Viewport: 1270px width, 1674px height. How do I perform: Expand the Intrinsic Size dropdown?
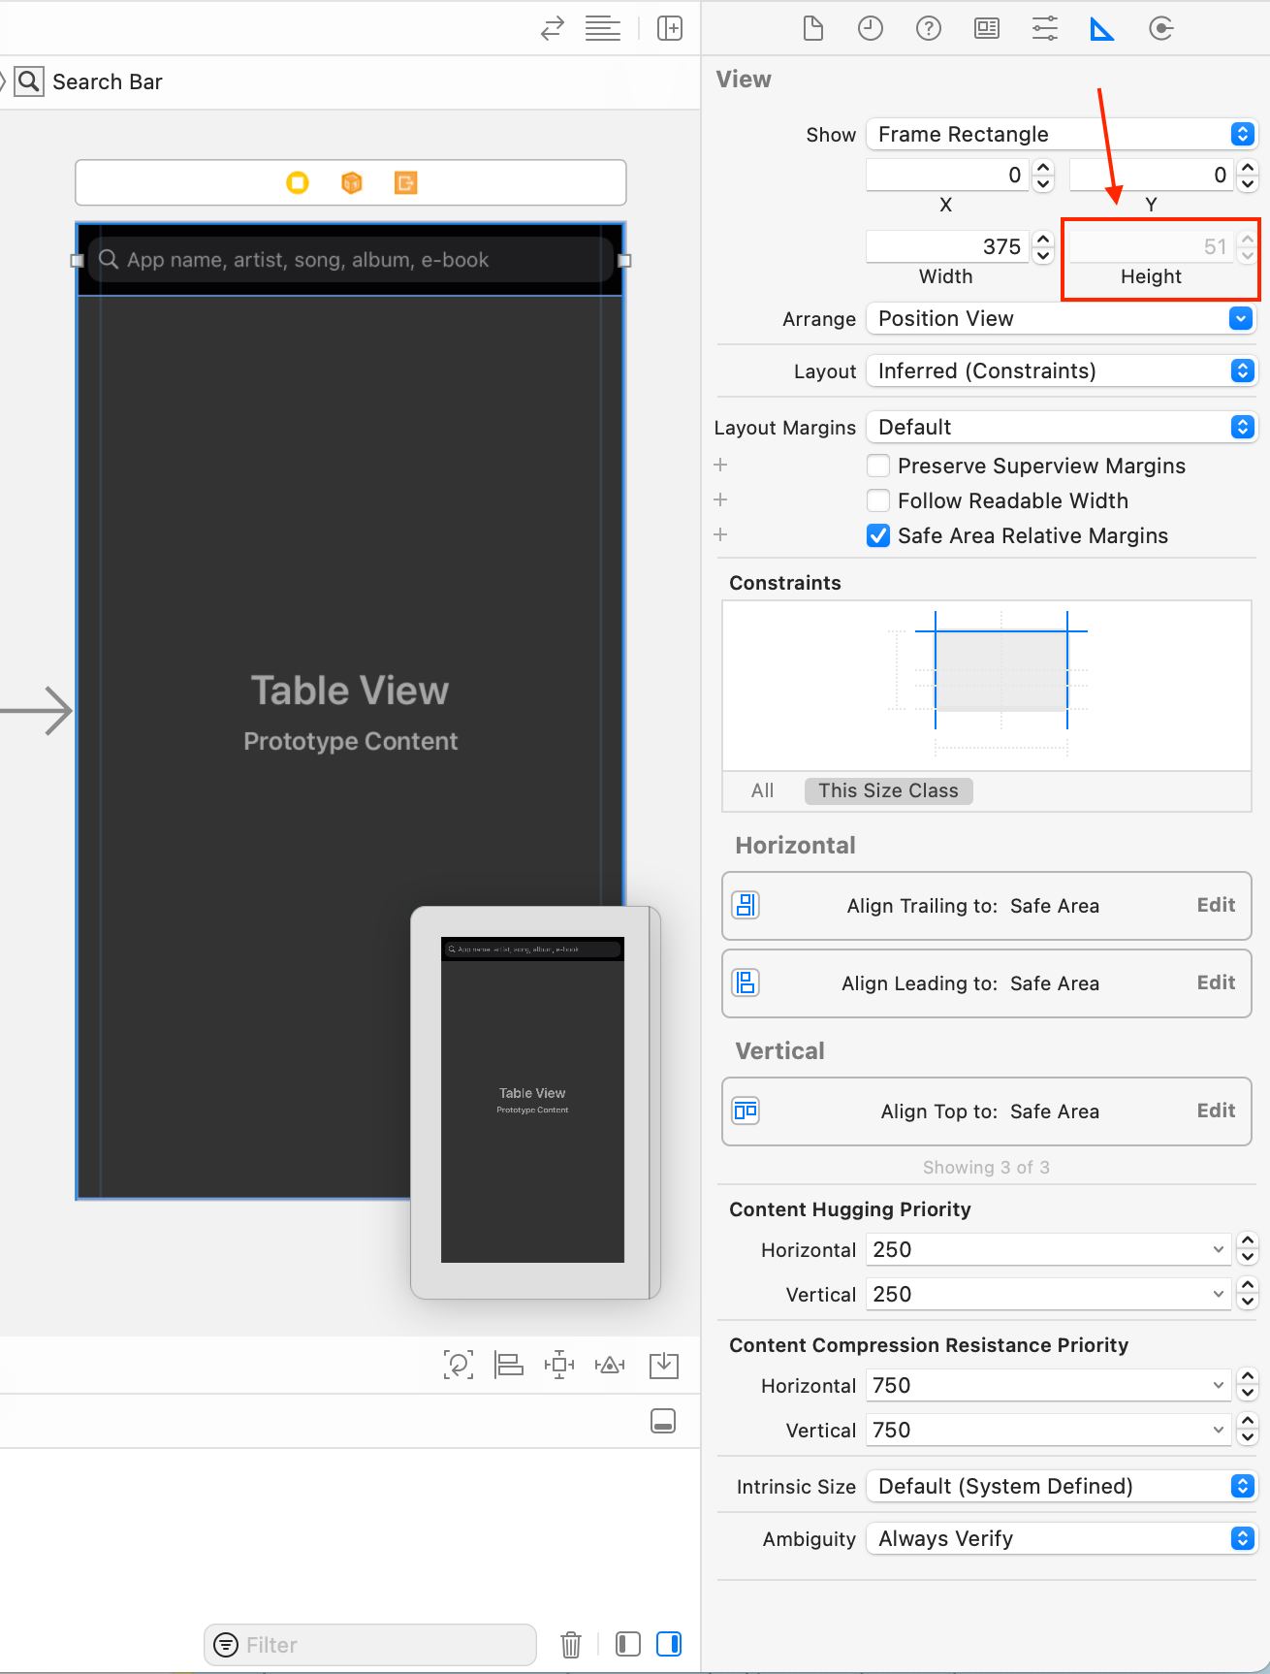[x=1061, y=1487]
